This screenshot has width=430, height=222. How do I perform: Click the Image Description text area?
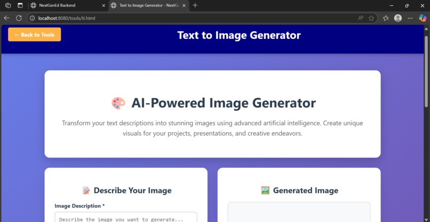126,217
